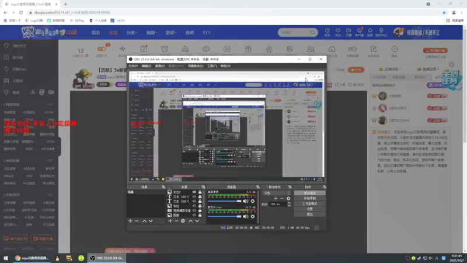
Task: Remove selected scene with minus icon in Scenes panel
Action: pyautogui.click(x=137, y=221)
